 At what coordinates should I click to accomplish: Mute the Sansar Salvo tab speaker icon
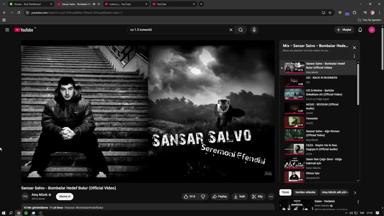94,4
